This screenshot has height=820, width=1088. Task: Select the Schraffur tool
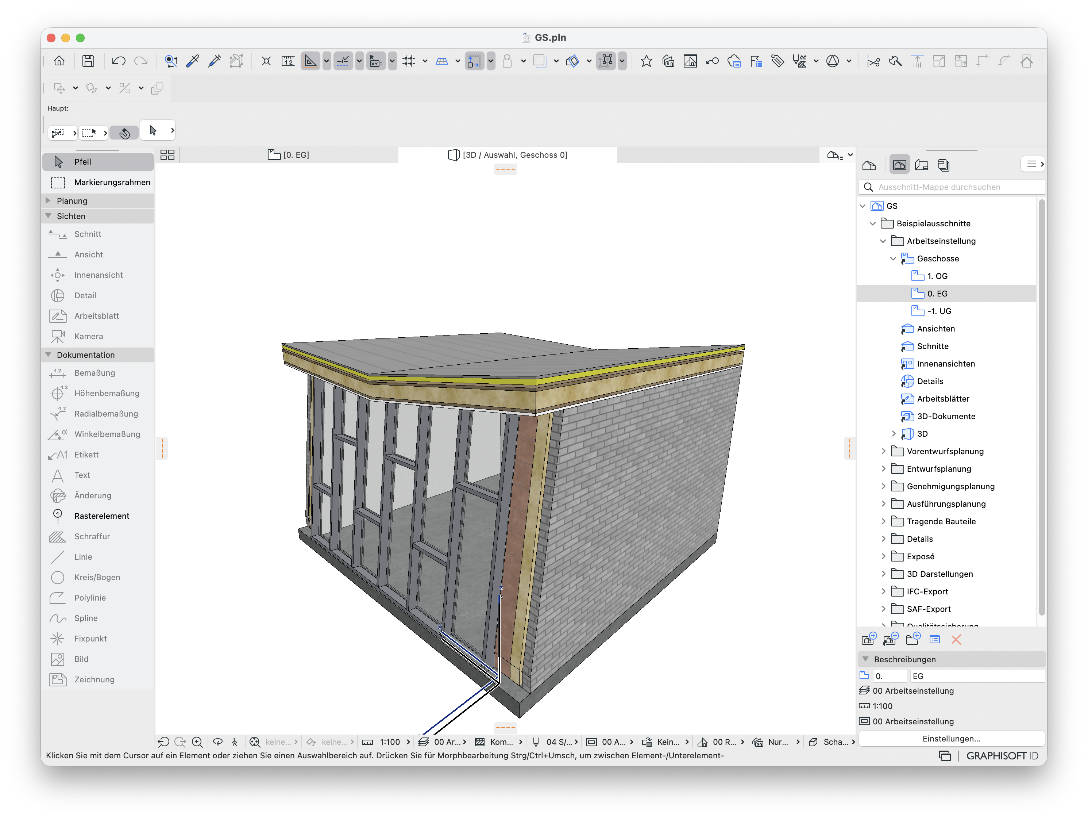coord(98,536)
